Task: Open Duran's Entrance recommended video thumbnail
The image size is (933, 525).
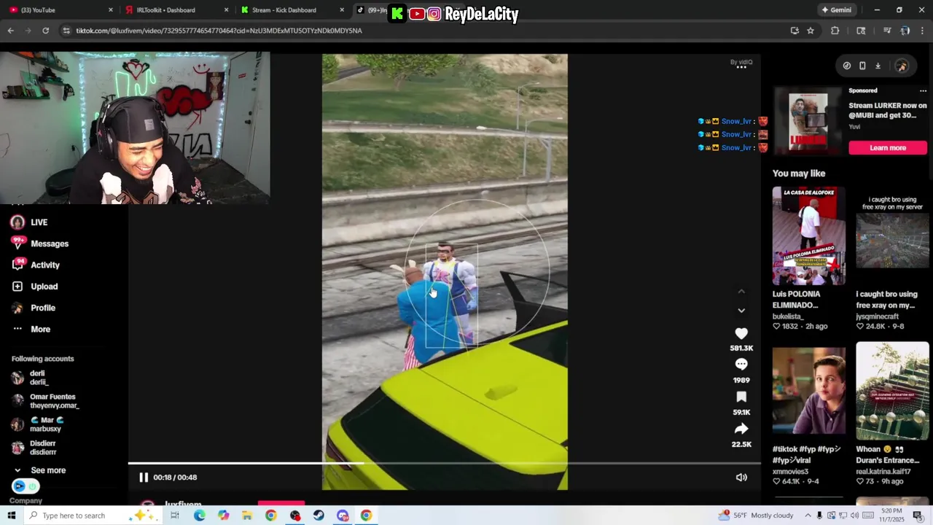Action: pos(892,392)
